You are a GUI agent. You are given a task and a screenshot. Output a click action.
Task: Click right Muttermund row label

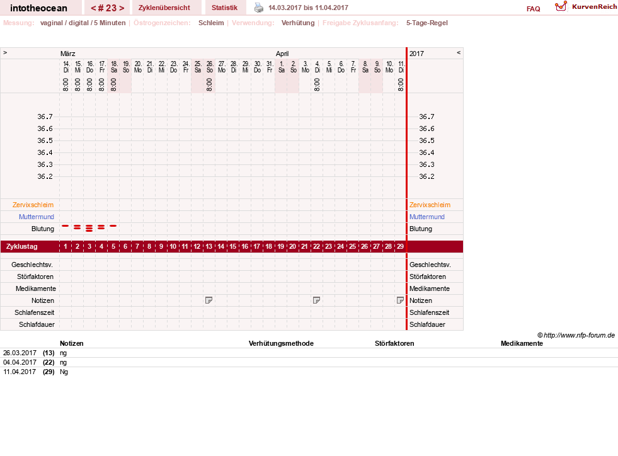pos(427,217)
